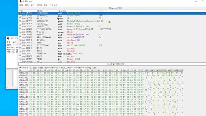Image resolution: width=206 pixels, height=116 pixels.
Task: Click first 시작 주소 output line in Lua window
Action: [13, 47]
